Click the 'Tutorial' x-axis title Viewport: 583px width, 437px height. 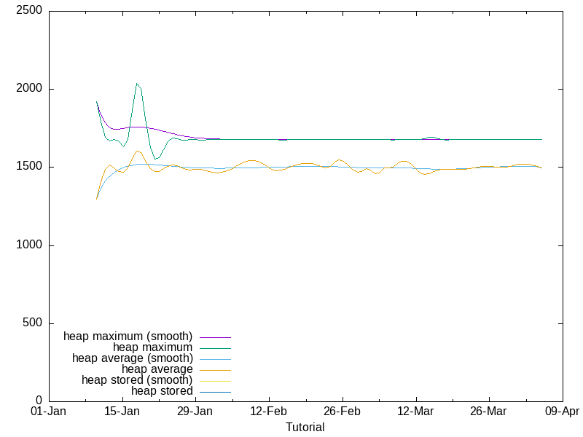click(x=305, y=428)
